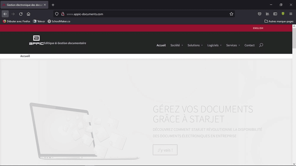
Task: Click the scrollbar up arrow
Action: [x=294, y=26]
